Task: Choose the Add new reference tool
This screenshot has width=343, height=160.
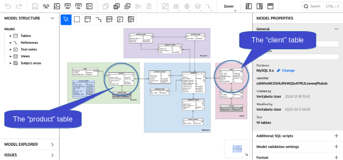Action: click(98, 19)
